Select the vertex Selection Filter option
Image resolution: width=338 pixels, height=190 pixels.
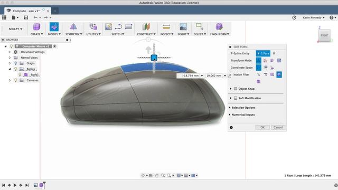(x=258, y=74)
